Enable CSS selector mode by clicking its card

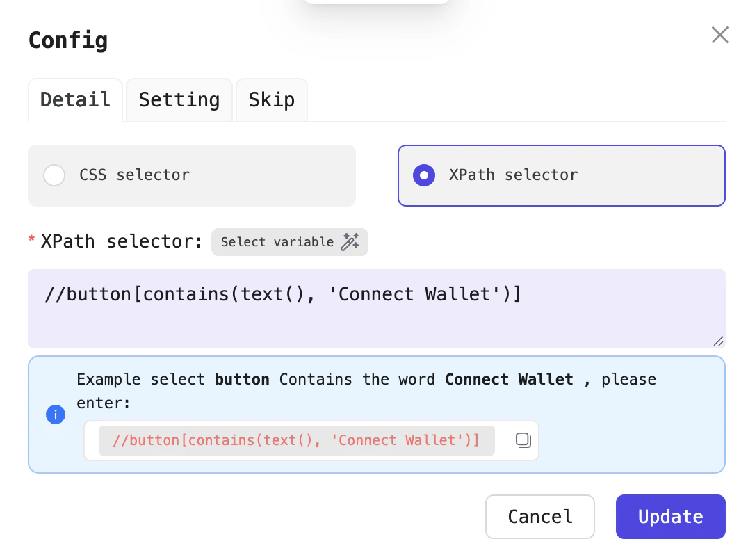(x=191, y=175)
